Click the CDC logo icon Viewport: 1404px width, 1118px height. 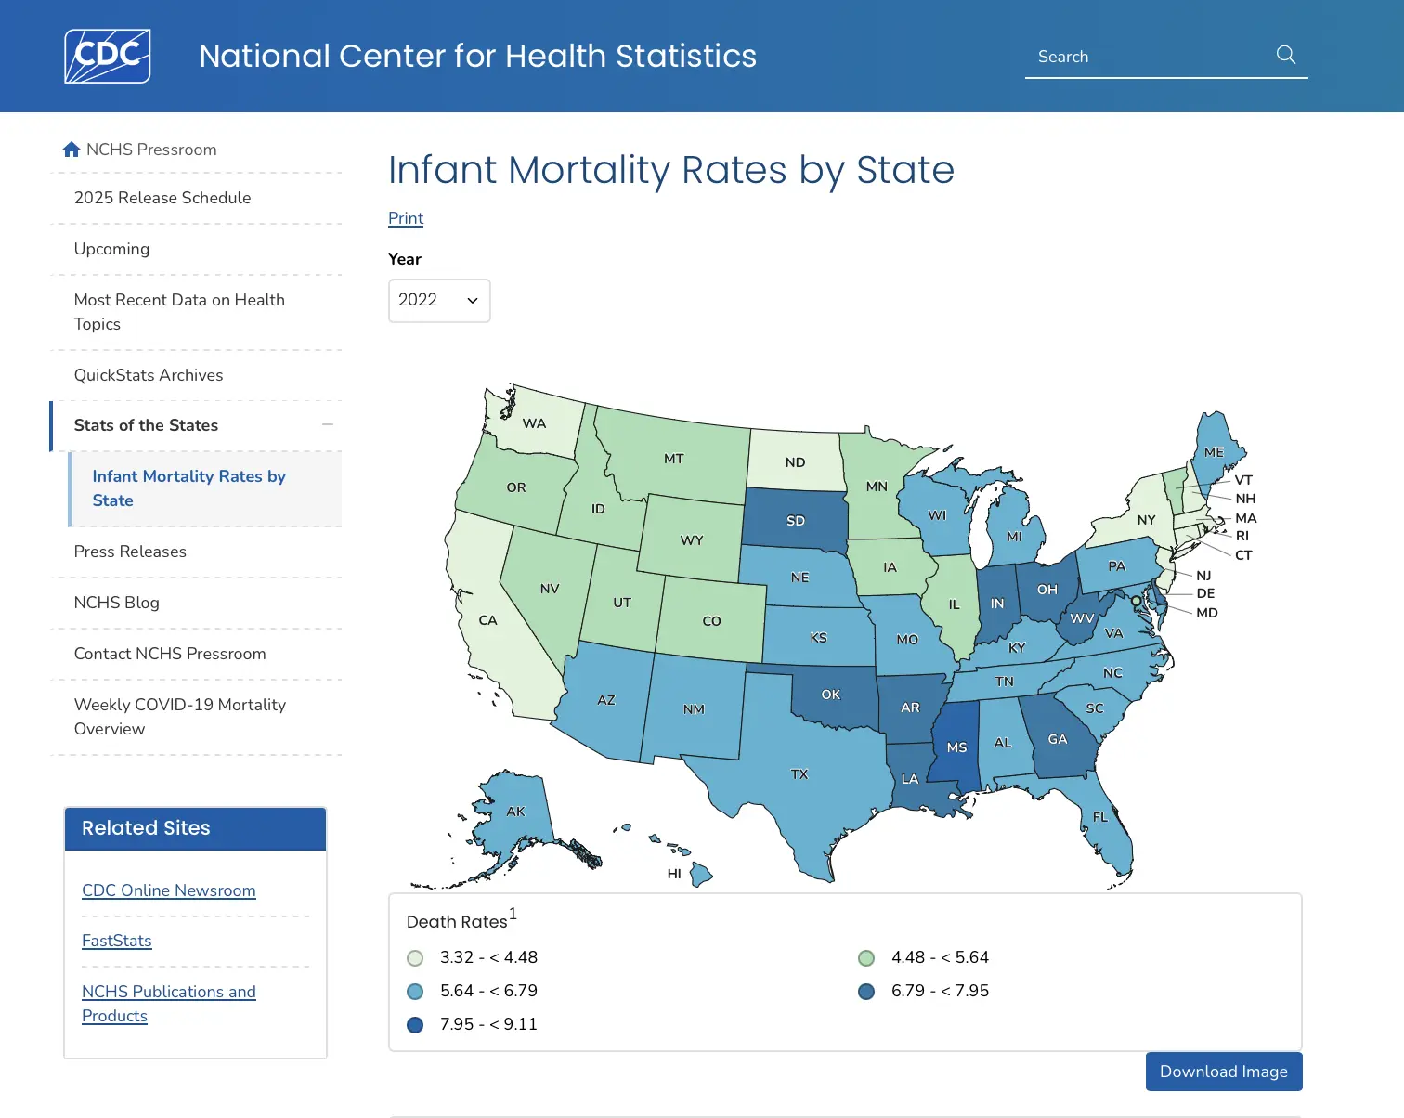tap(107, 56)
